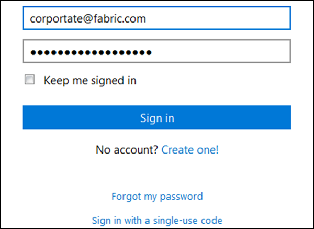Focus the masked password field

click(x=156, y=52)
